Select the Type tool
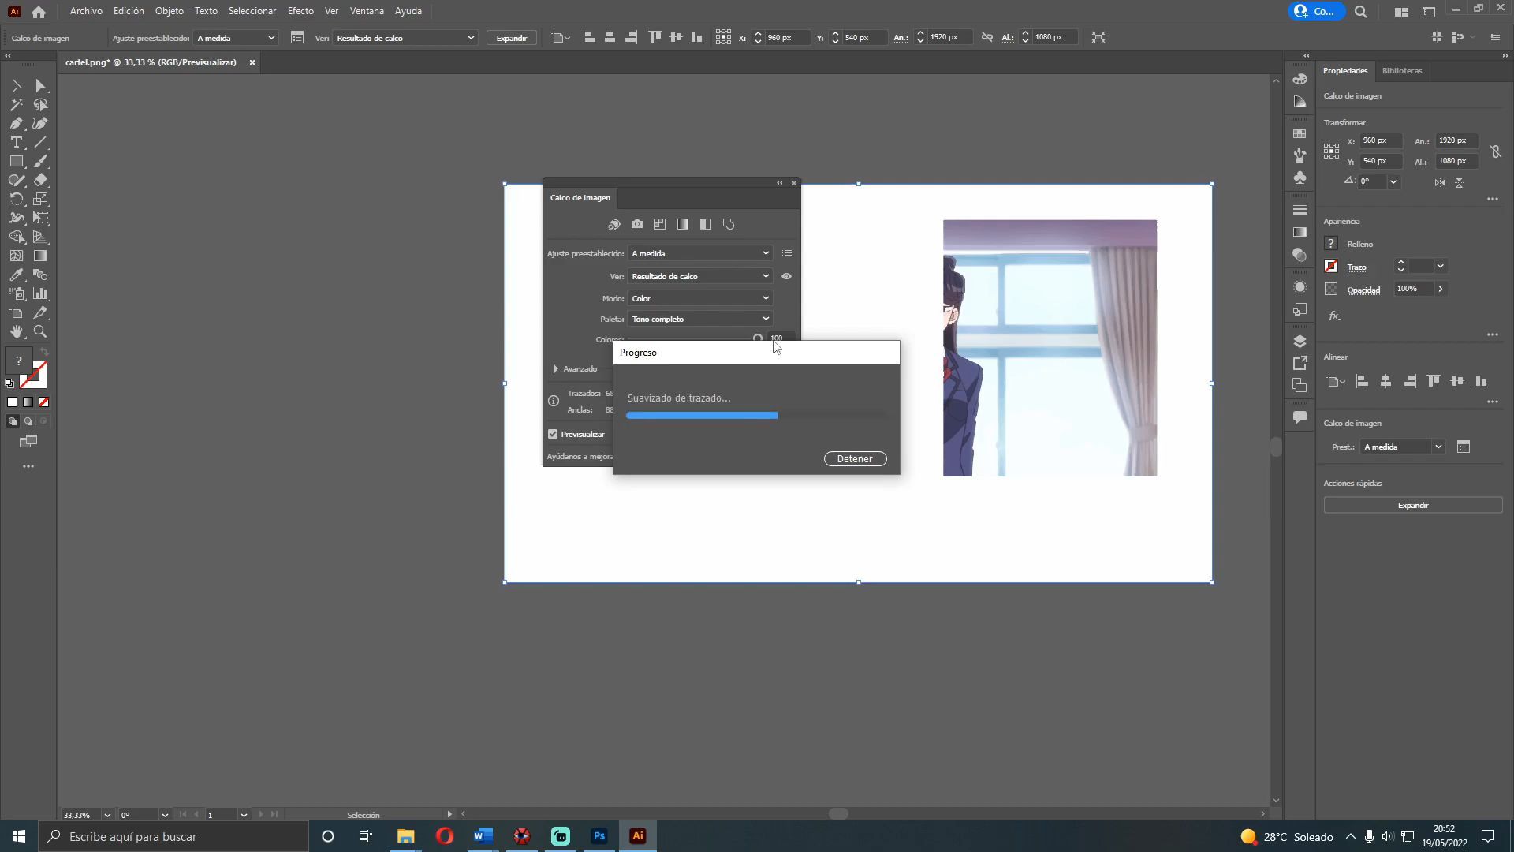Screen dimensions: 1514x852 pyautogui.click(x=16, y=143)
